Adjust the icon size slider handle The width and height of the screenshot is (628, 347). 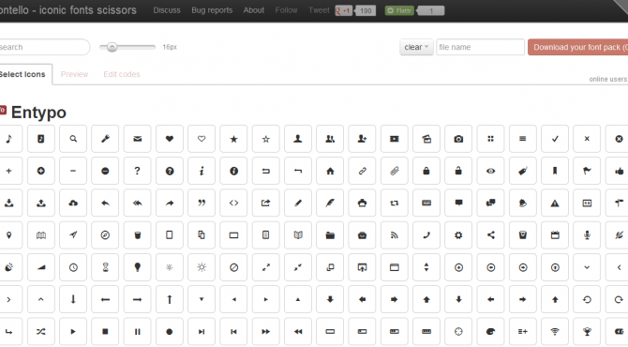(112, 47)
